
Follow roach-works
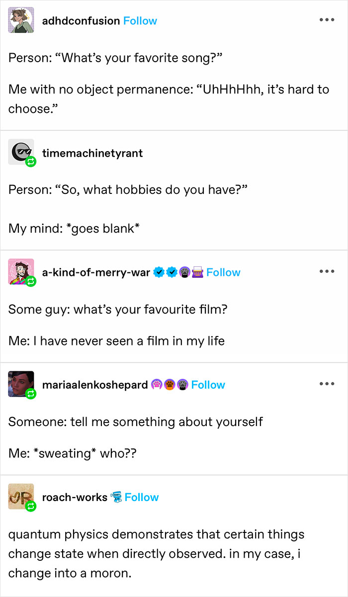[x=142, y=497]
